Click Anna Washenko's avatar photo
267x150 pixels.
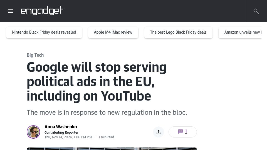tap(33, 132)
